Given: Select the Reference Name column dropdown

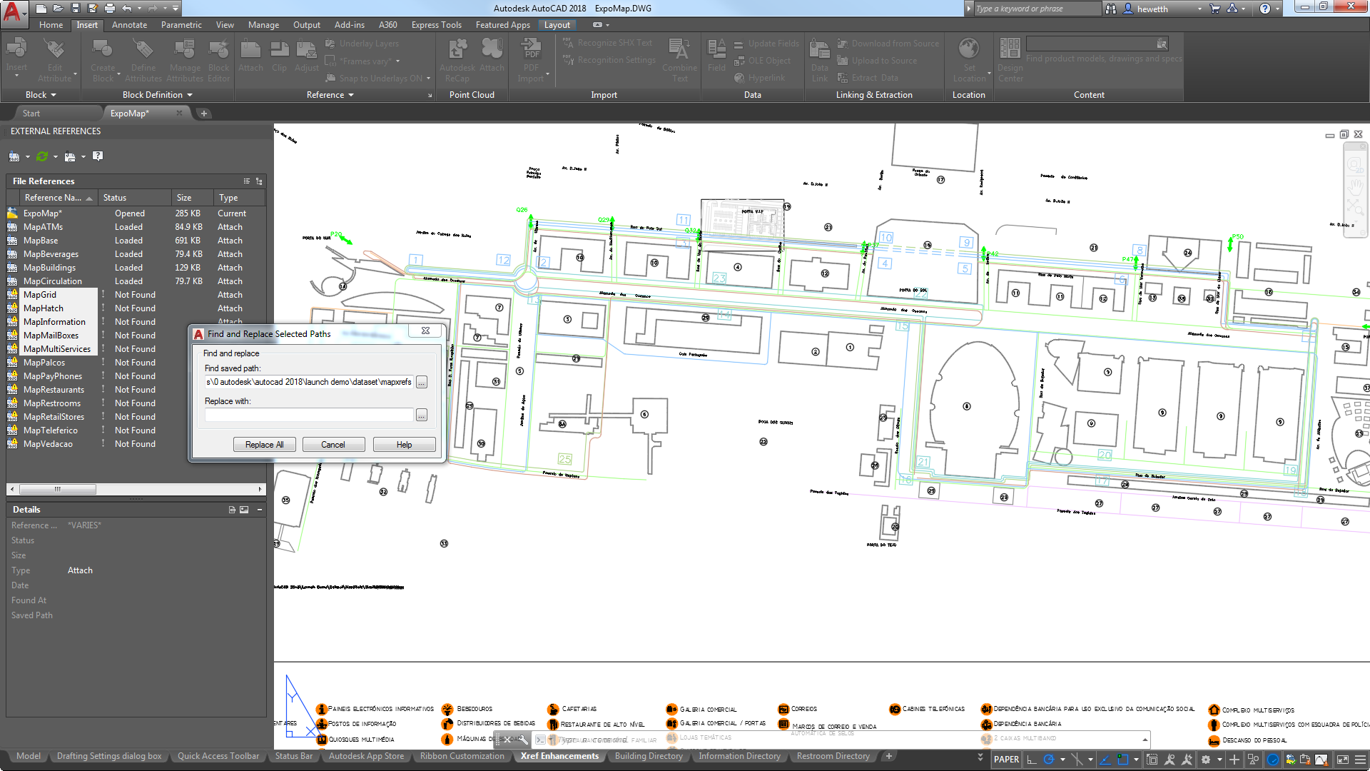Looking at the screenshot, I should (86, 198).
